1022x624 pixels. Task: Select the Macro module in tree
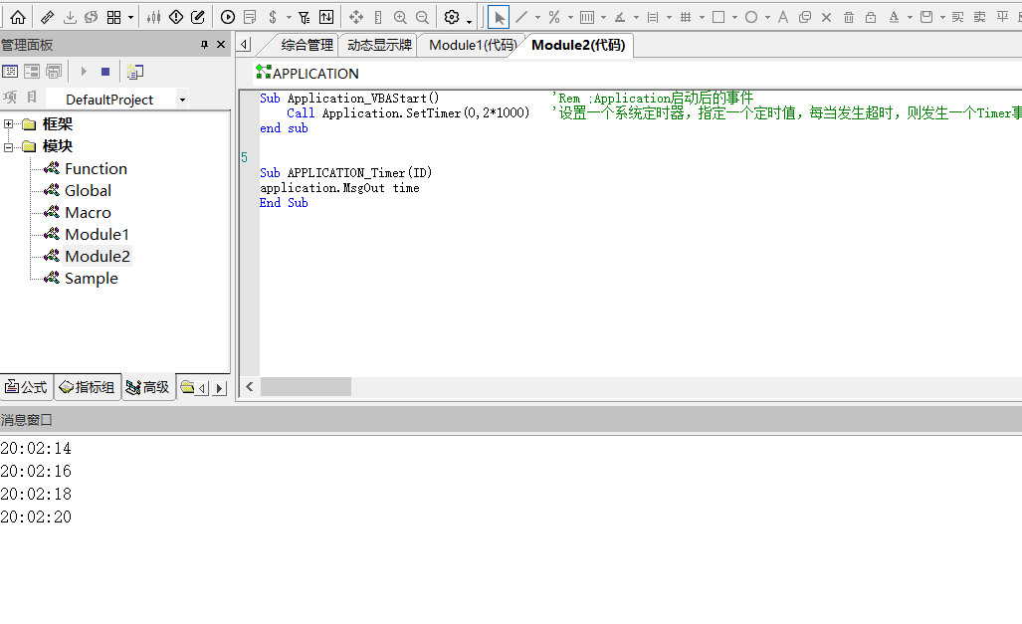(88, 213)
